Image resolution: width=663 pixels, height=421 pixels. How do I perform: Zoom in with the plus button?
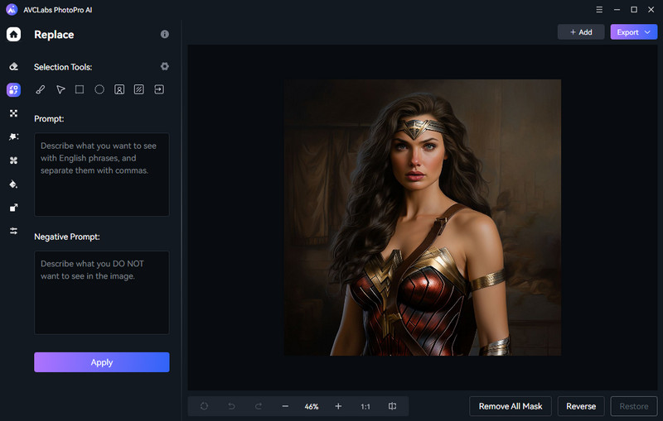(338, 406)
